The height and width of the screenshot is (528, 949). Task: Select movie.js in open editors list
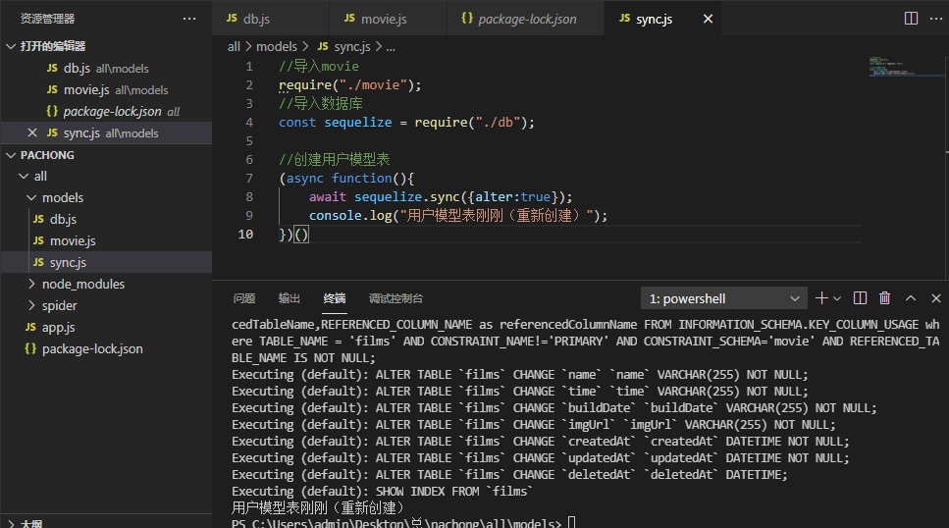[106, 89]
